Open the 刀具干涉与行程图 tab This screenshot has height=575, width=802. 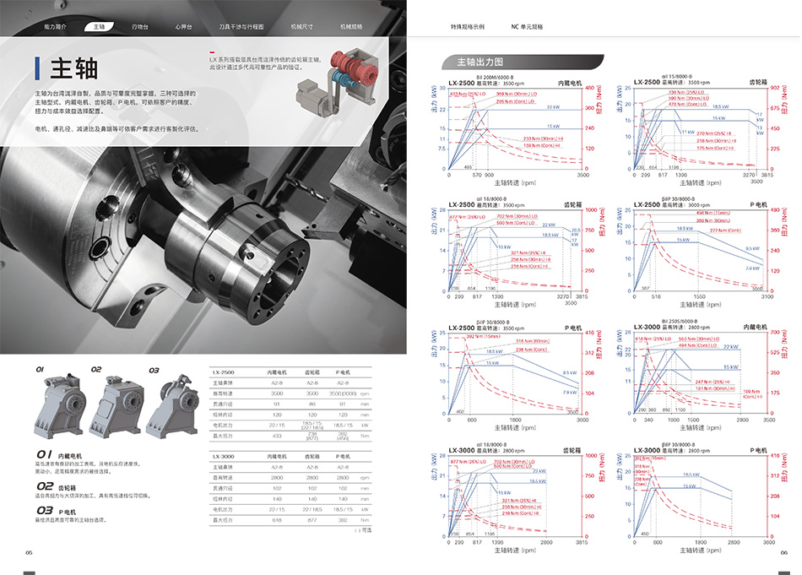pyautogui.click(x=241, y=27)
